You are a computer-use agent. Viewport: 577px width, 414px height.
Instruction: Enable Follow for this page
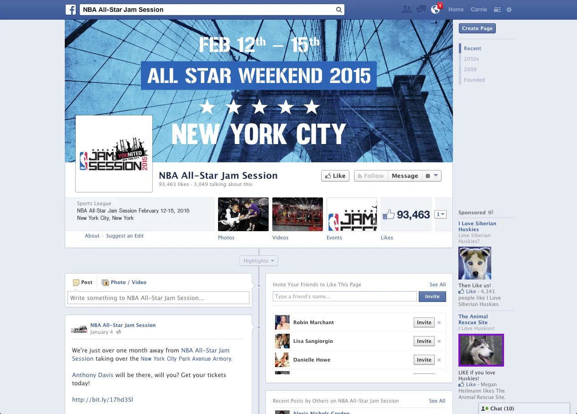[370, 176]
